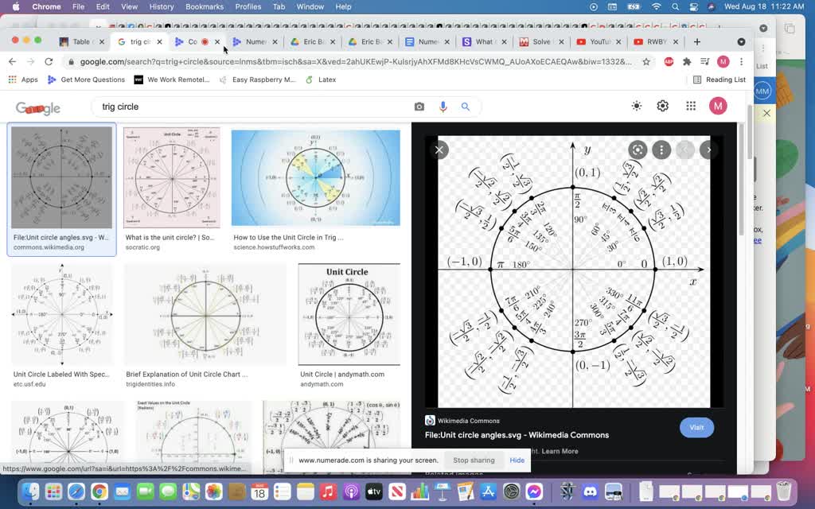Open Discord from the Dock
The height and width of the screenshot is (509, 815).
[591, 491]
